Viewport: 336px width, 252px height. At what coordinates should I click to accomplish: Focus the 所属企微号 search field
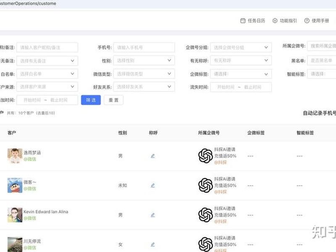point(321,46)
